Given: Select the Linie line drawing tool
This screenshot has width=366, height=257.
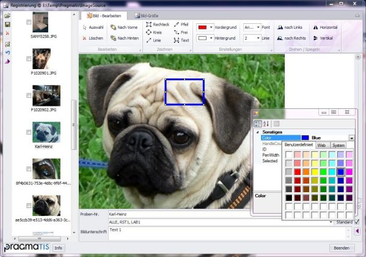Looking at the screenshot, I should pos(153,40).
